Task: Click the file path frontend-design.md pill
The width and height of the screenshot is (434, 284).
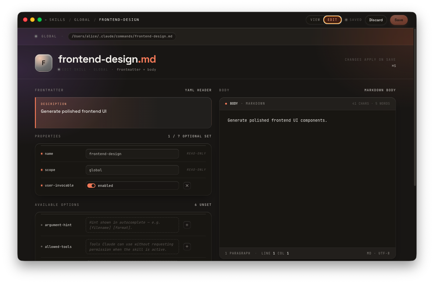Action: [x=122, y=36]
